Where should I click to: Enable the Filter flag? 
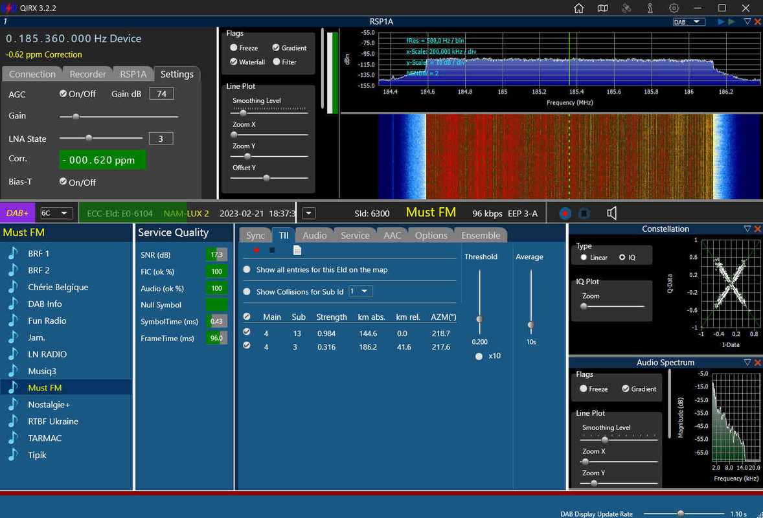[x=277, y=62]
